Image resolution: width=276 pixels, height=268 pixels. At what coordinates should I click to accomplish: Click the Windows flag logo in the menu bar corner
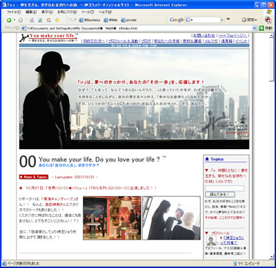(x=269, y=12)
